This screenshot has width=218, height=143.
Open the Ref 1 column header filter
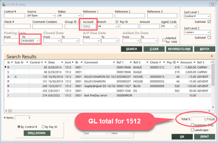point(131,62)
